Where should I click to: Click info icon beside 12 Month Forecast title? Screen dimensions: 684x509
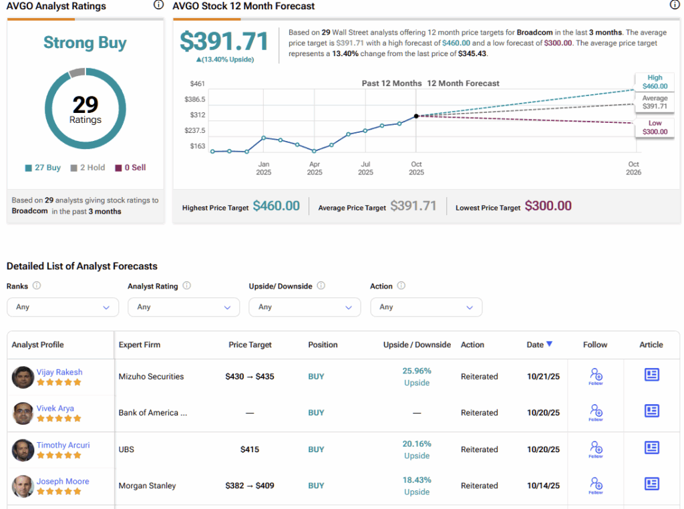coord(675,5)
